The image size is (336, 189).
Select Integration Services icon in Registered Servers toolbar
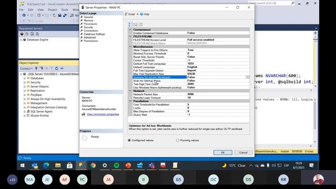pos(37,34)
